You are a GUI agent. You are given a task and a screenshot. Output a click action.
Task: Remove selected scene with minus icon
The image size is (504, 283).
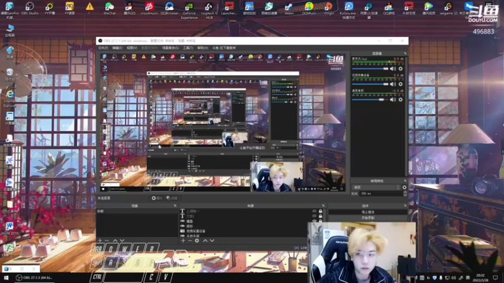(x=106, y=240)
